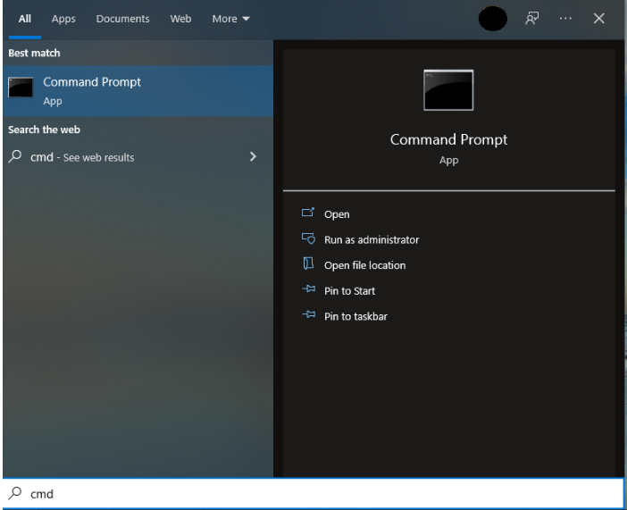
Task: Click the App label under the preview title
Action: (448, 161)
